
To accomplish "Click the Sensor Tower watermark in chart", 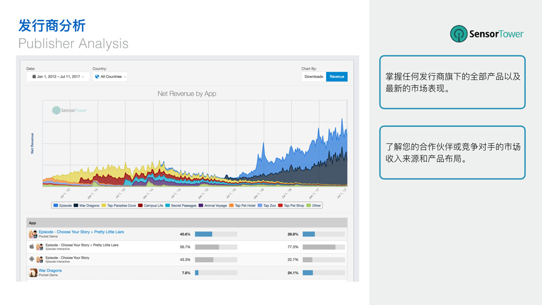I will pos(69,111).
